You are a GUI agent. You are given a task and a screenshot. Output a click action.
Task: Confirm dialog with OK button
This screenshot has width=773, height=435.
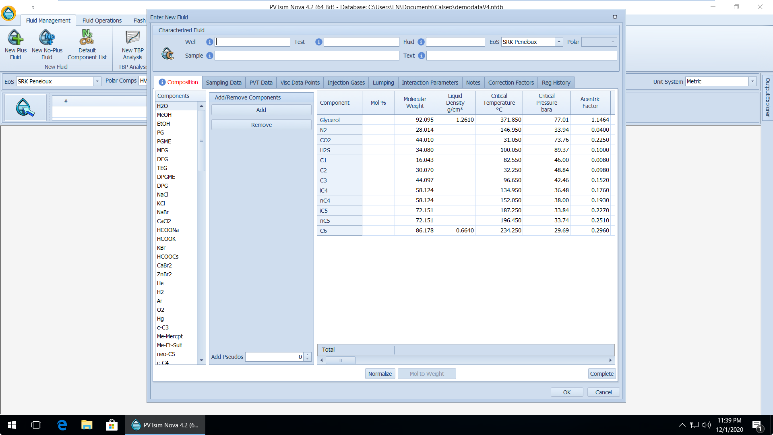point(567,392)
